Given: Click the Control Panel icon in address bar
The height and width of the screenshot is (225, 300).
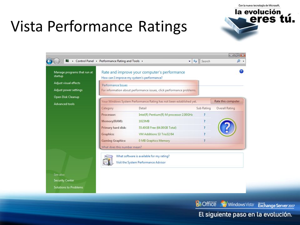Looking at the screenshot, I should [x=67, y=61].
